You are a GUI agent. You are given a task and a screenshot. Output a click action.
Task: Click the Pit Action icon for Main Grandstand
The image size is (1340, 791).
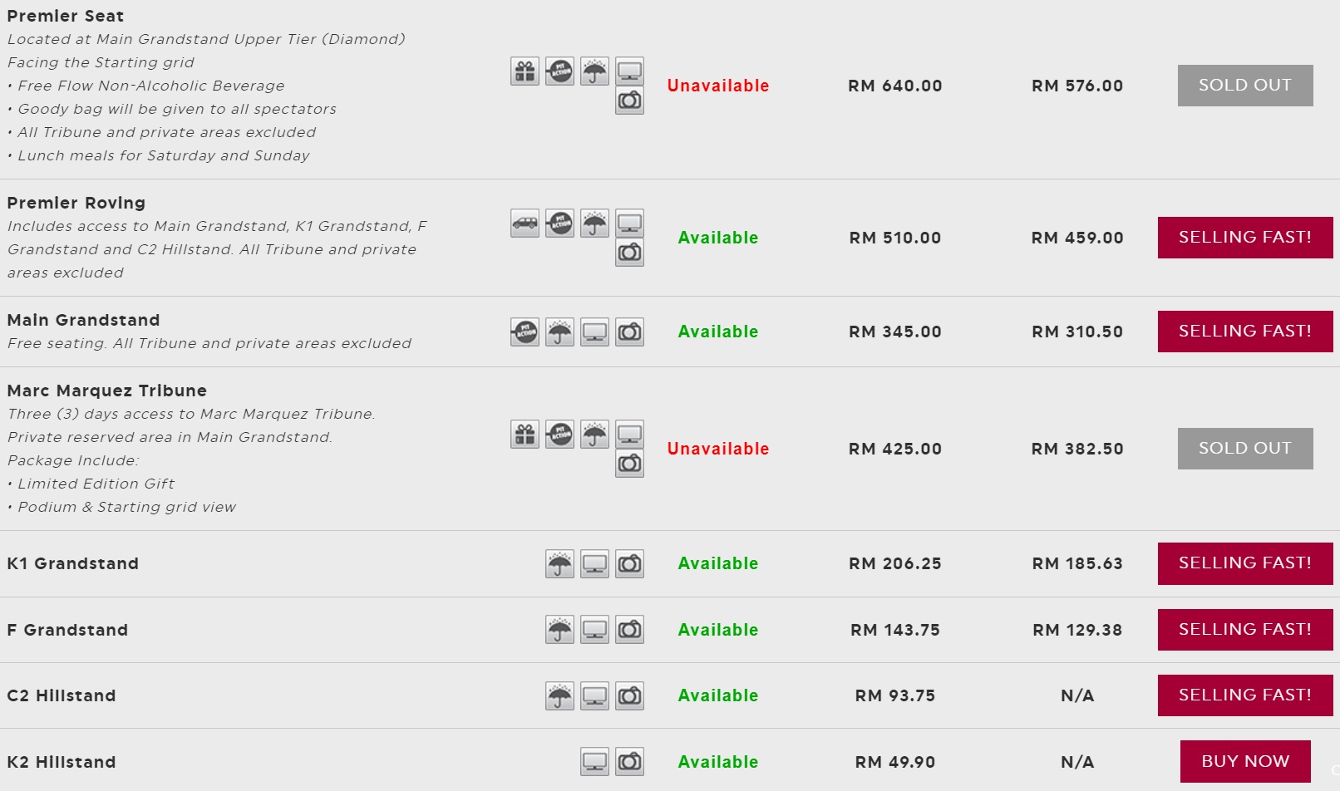click(525, 332)
